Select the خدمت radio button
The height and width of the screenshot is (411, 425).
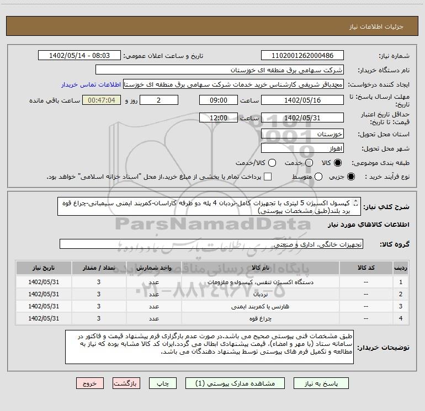[309, 163]
